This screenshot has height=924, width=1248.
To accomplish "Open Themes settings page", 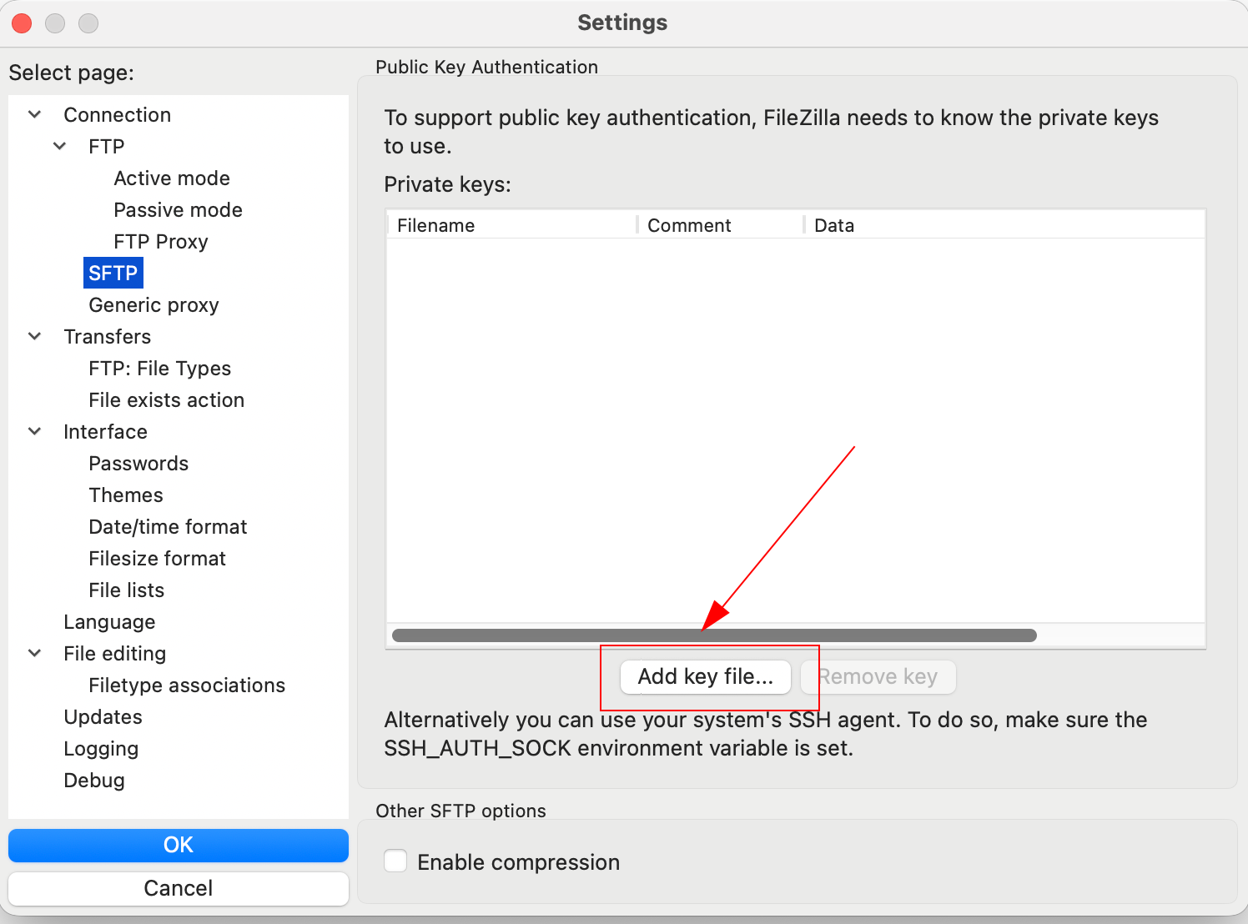I will (126, 495).
